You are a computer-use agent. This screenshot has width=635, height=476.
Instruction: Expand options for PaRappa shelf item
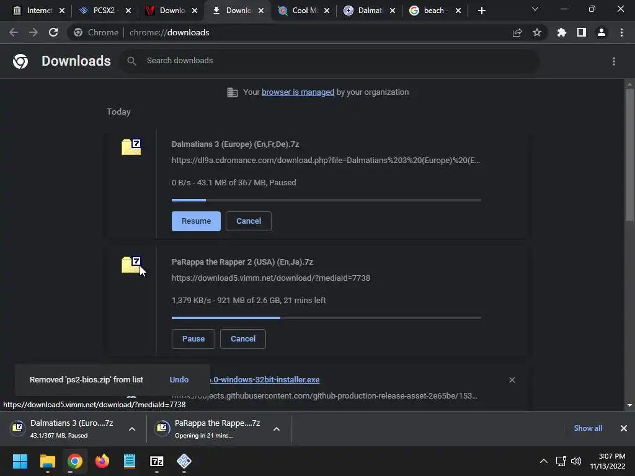click(277, 429)
